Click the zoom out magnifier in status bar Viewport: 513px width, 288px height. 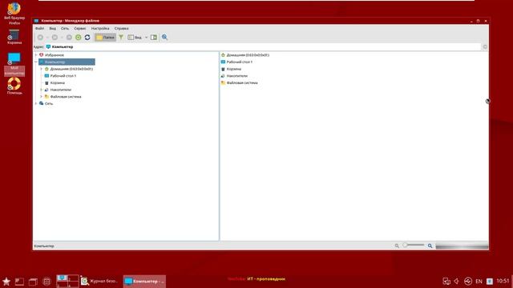click(397, 246)
